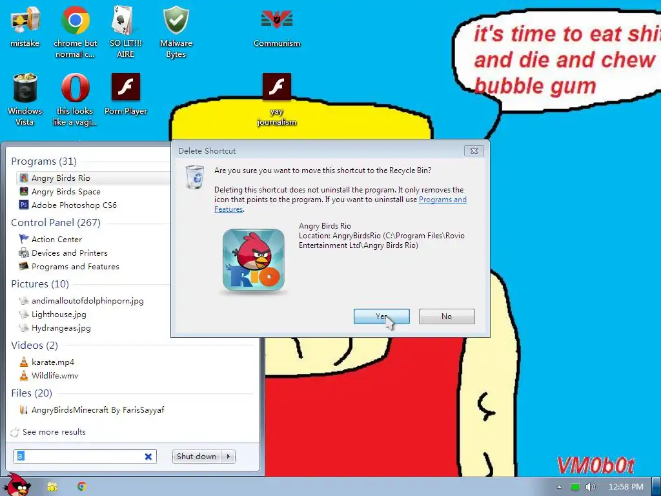The image size is (661, 496).
Task: Click the Show desktop button
Action: pyautogui.click(x=656, y=487)
